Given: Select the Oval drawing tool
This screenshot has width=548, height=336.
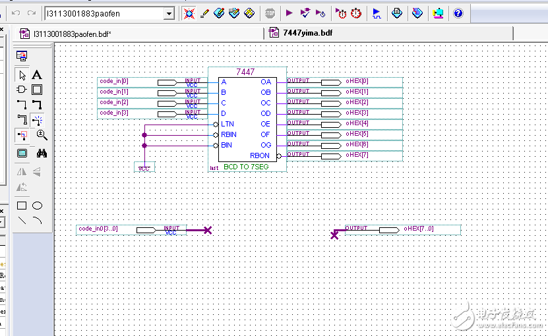Looking at the screenshot, I should (x=38, y=206).
